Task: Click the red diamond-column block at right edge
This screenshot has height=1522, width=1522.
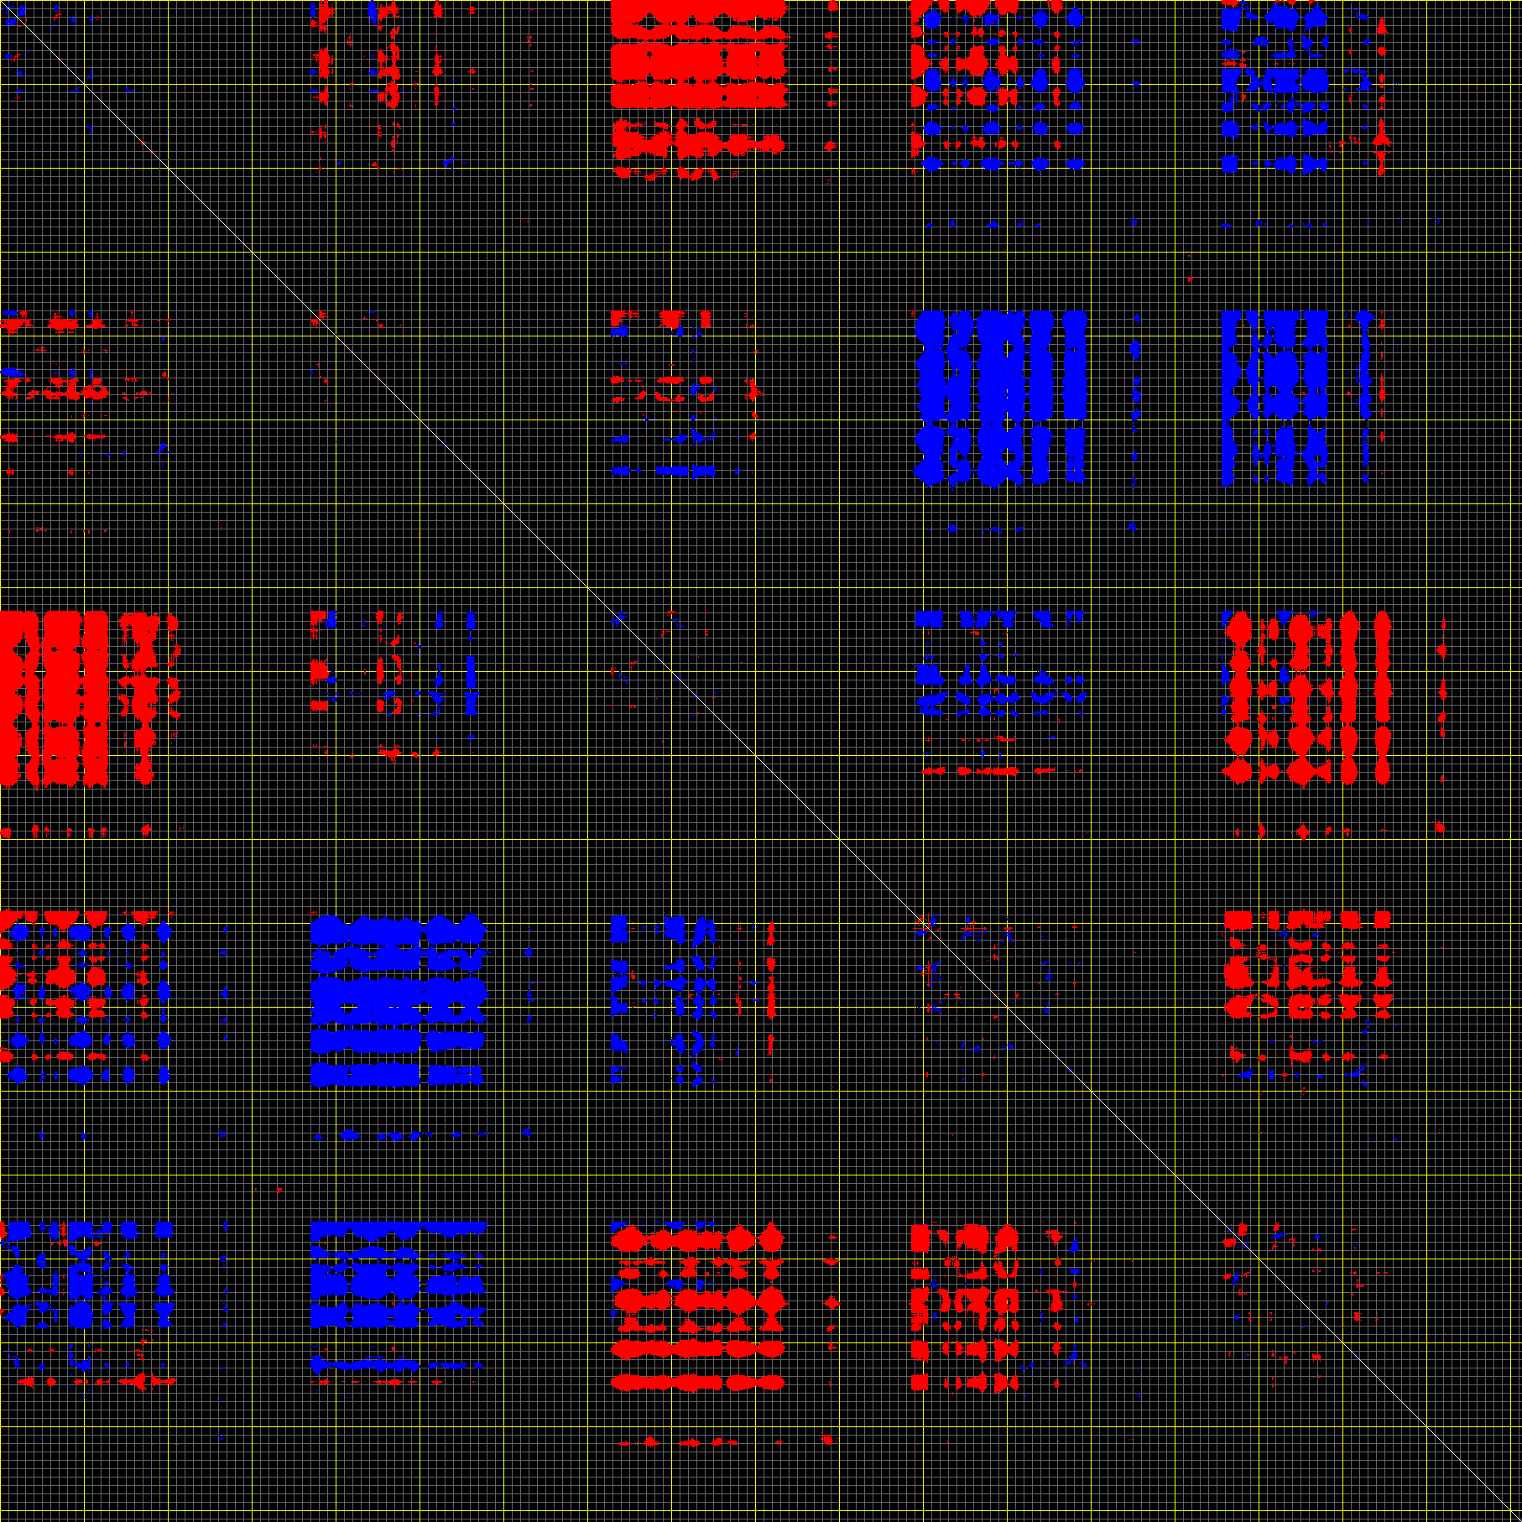Action: pyautogui.click(x=1305, y=696)
